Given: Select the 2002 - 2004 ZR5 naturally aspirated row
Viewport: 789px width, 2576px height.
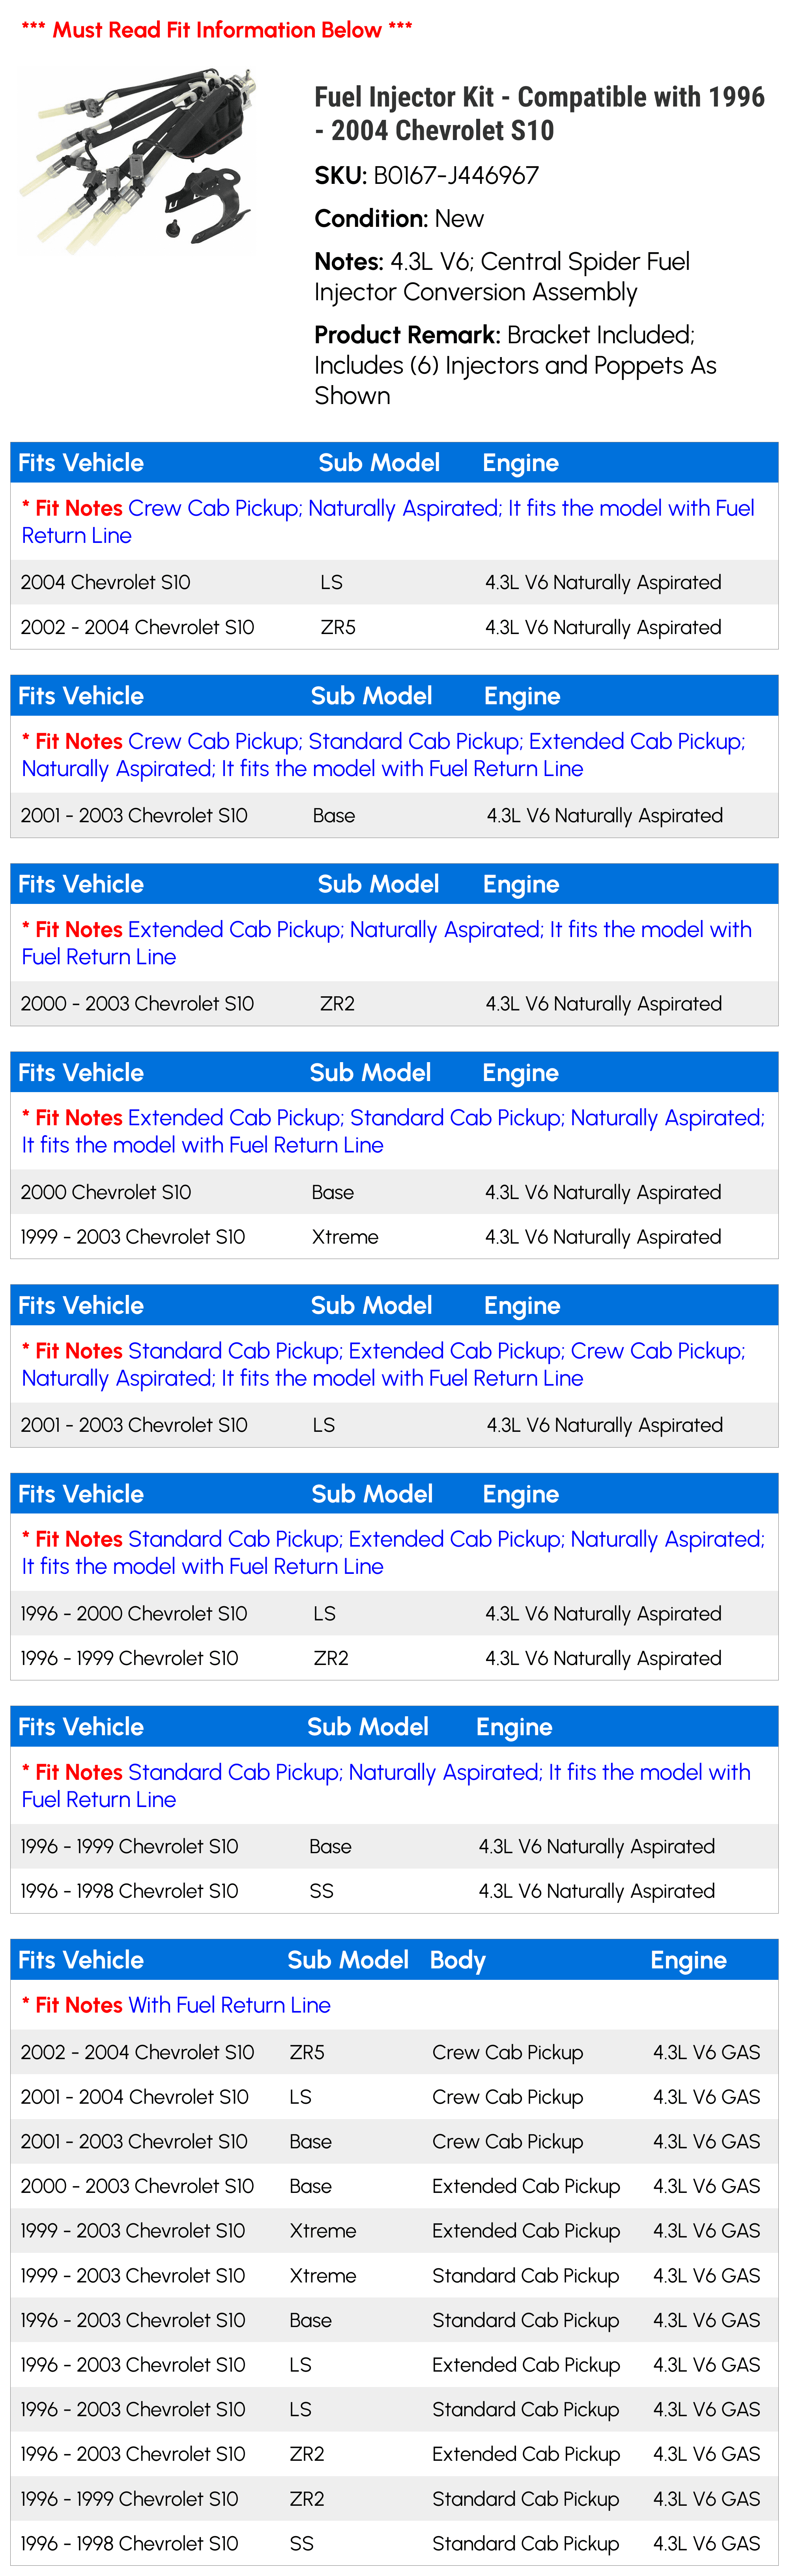Looking at the screenshot, I should (x=394, y=627).
